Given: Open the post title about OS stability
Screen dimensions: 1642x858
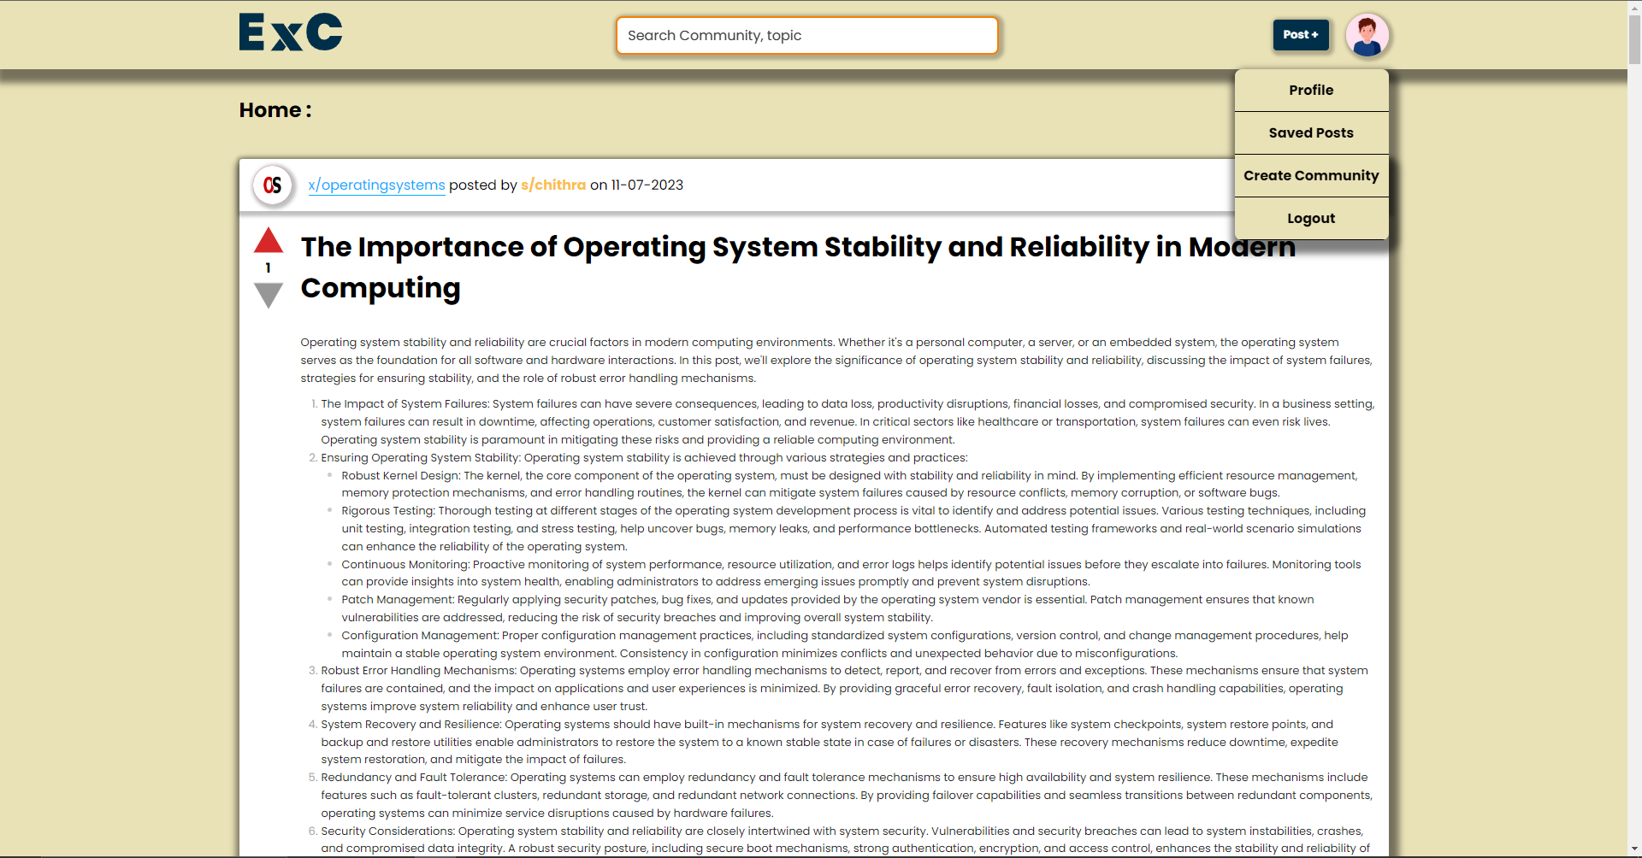Looking at the screenshot, I should 798,267.
